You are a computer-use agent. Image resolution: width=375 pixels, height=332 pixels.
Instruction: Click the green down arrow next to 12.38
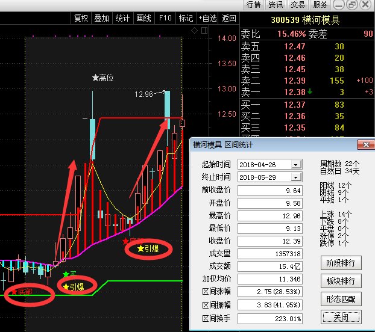(x=310, y=91)
